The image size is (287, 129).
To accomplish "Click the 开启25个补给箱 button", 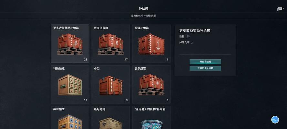I will [205, 68].
